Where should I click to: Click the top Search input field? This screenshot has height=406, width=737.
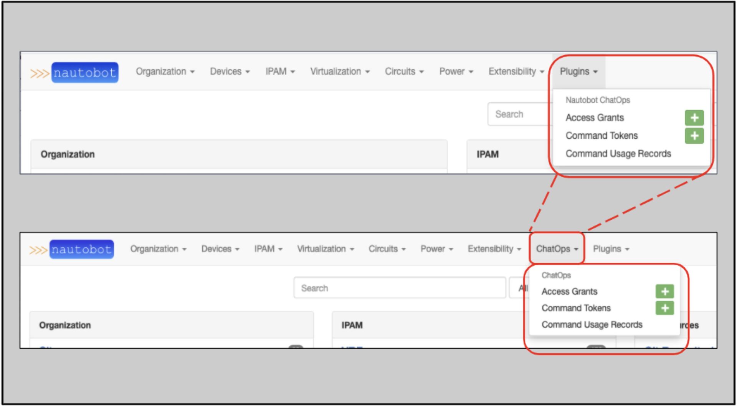pyautogui.click(x=518, y=114)
